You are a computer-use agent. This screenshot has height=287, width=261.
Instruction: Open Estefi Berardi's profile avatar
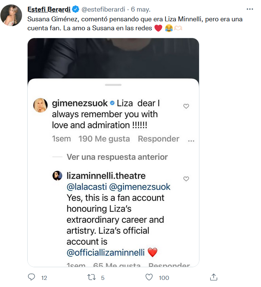point(11,15)
